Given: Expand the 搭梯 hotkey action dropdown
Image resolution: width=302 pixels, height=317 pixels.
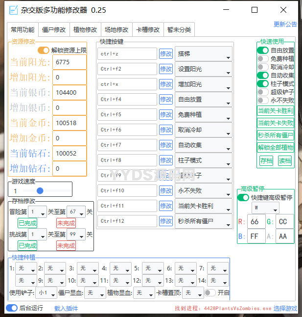Looking at the screenshot, I should (x=203, y=54).
